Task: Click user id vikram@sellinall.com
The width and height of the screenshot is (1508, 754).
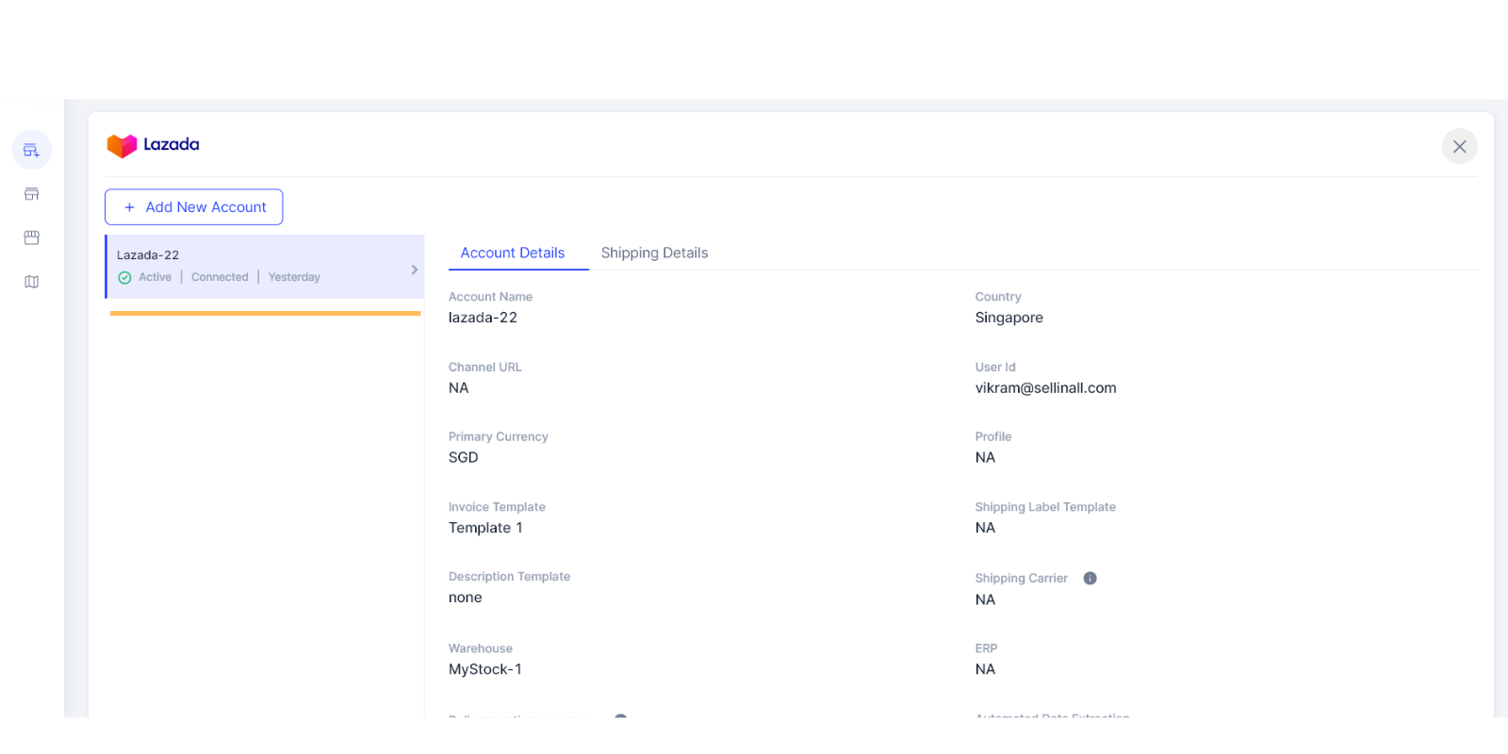Action: click(x=1045, y=388)
